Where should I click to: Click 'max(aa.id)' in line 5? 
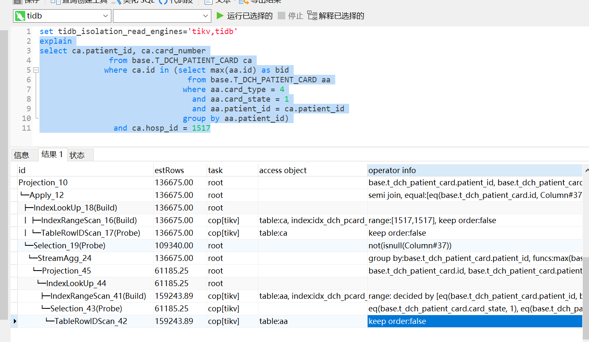[x=234, y=70]
